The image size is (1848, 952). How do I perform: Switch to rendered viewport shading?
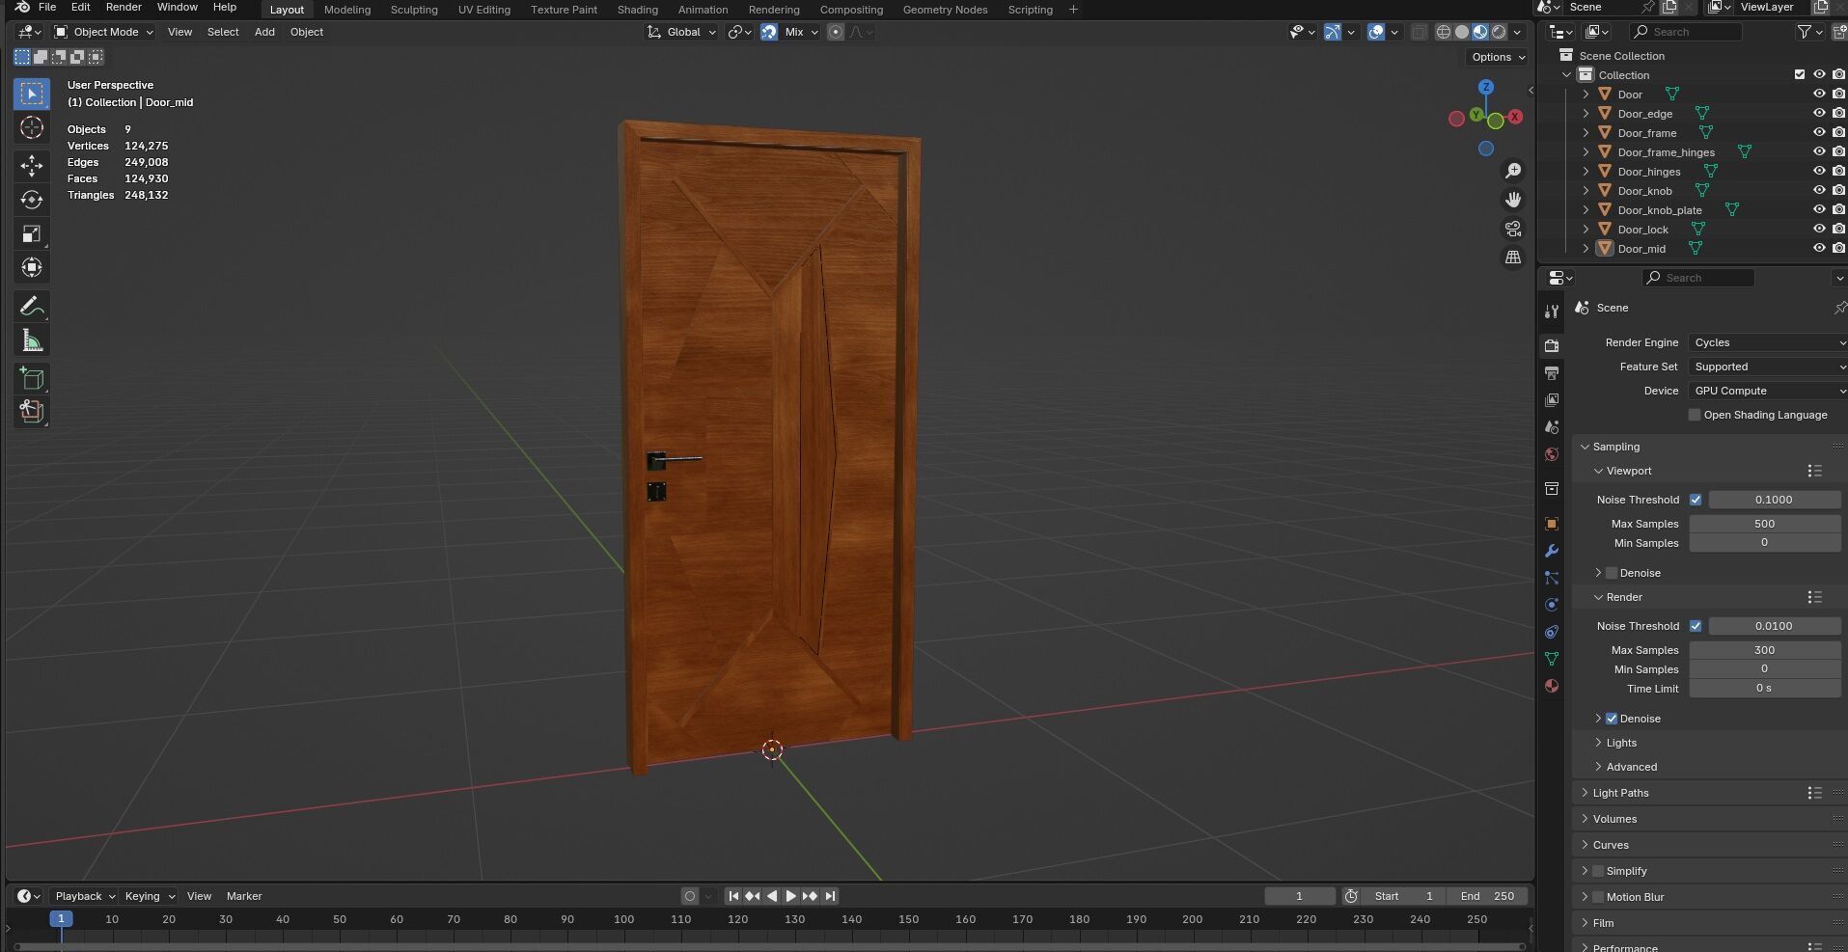(1499, 32)
